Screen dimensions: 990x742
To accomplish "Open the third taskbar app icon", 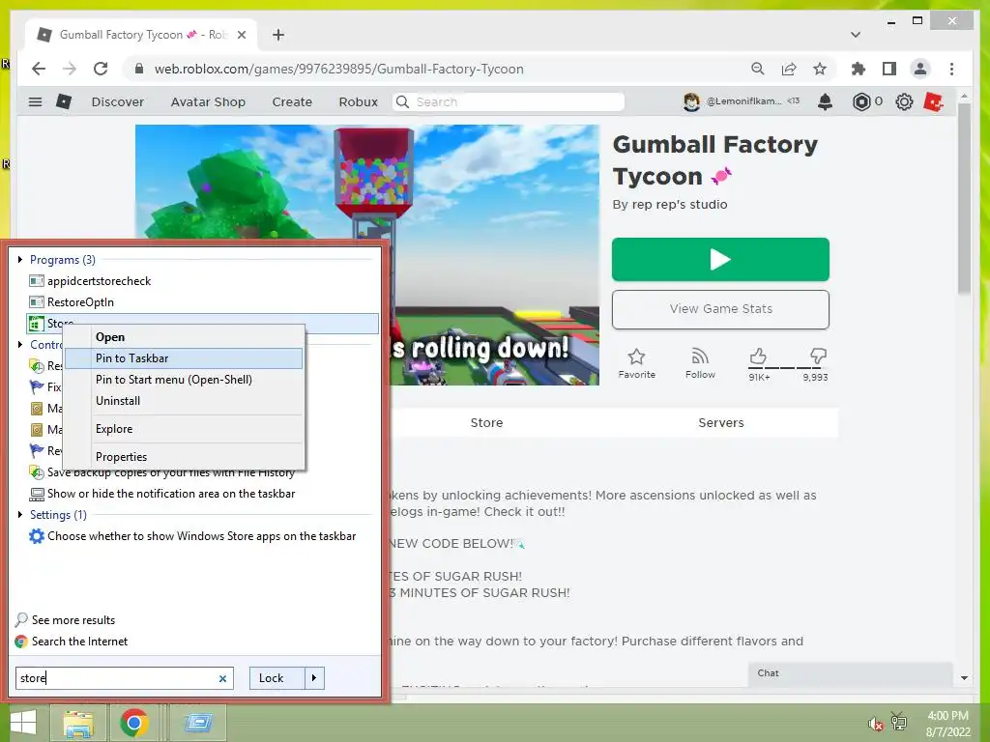I will pyautogui.click(x=198, y=723).
